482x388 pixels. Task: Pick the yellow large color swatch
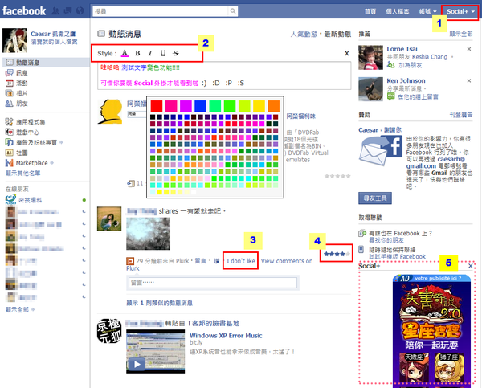click(259, 106)
